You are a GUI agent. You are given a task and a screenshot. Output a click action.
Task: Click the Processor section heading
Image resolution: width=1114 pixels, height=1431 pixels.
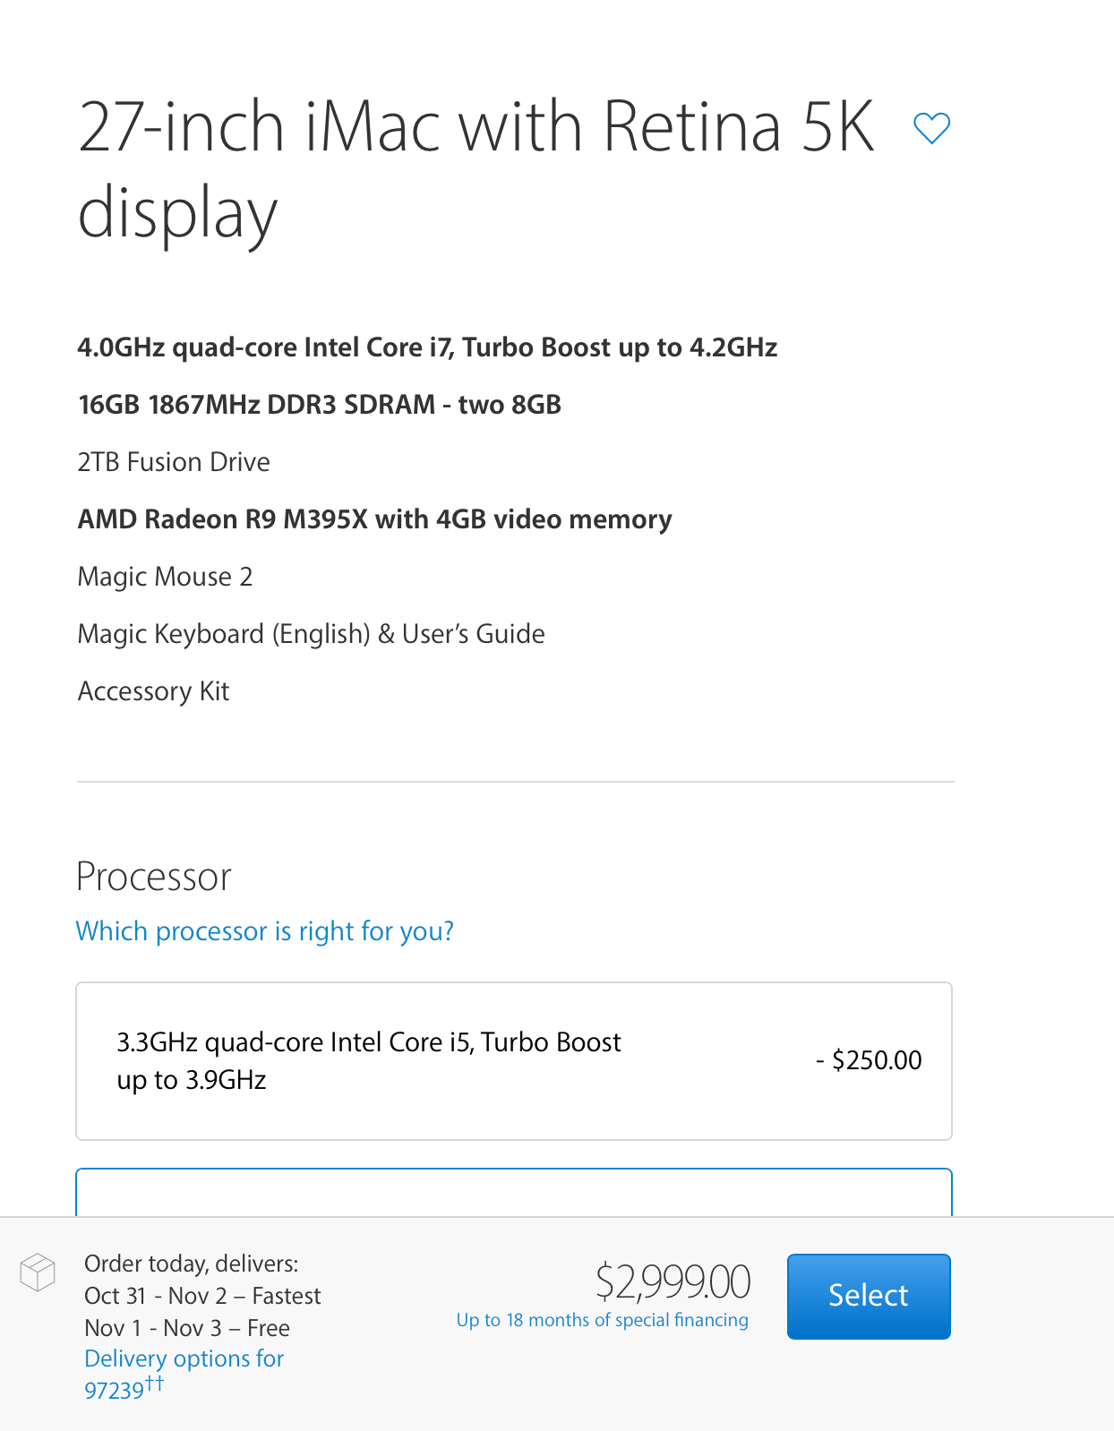(x=153, y=877)
